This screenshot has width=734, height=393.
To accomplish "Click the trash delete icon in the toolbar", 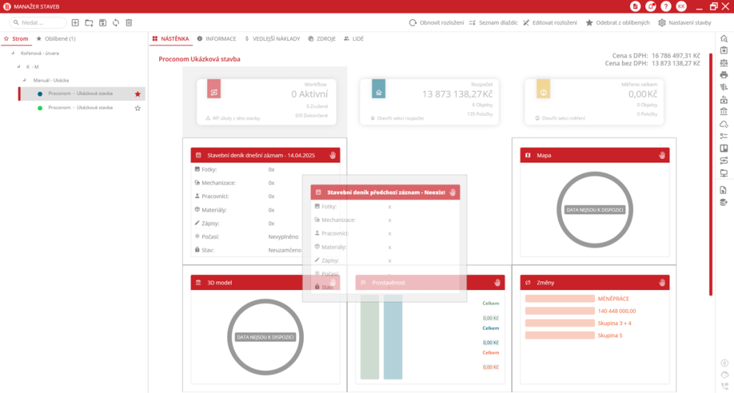I will 129,23.
